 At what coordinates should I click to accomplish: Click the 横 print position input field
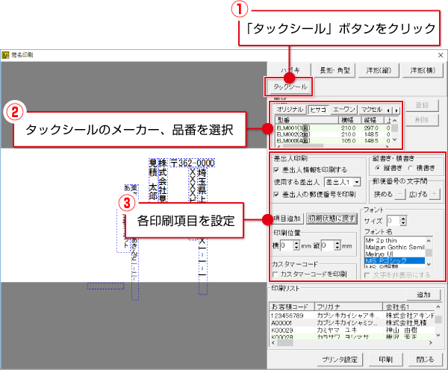[x=287, y=245]
